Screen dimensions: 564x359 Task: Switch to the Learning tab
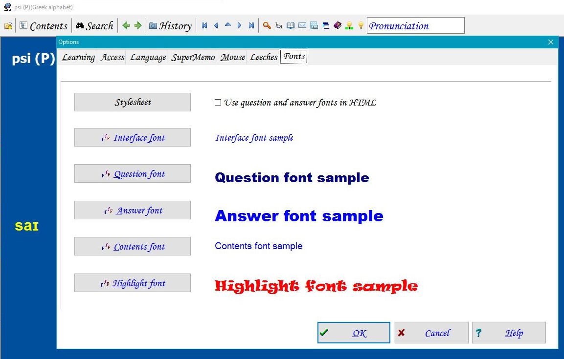[x=78, y=57]
